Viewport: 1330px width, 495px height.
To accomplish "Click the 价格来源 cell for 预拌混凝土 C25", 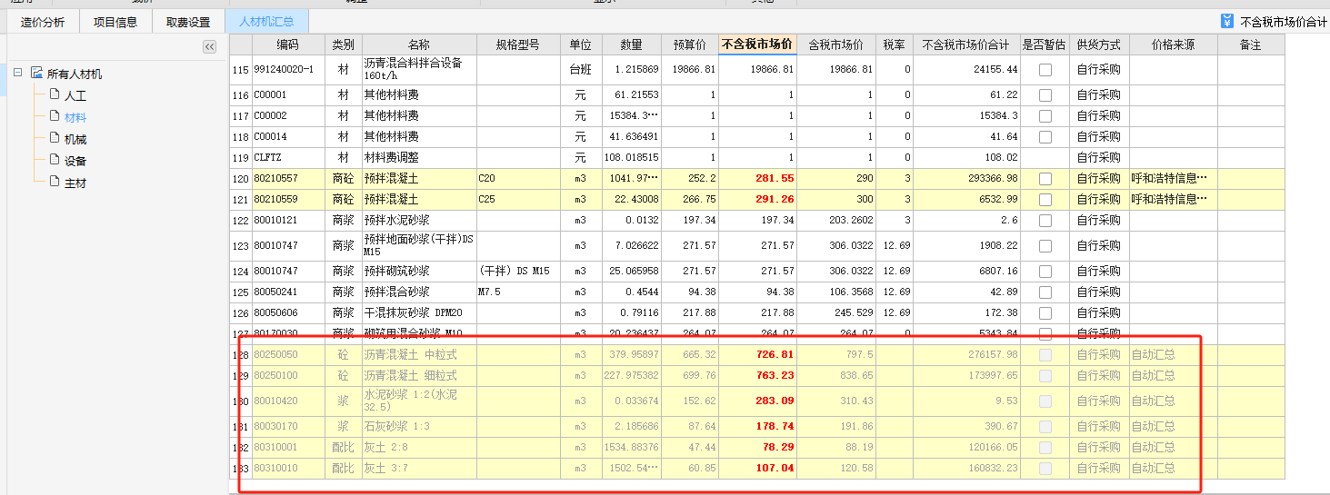I will click(x=1174, y=200).
